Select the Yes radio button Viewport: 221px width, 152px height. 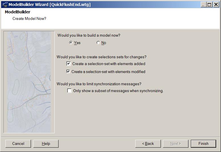[x=71, y=43]
